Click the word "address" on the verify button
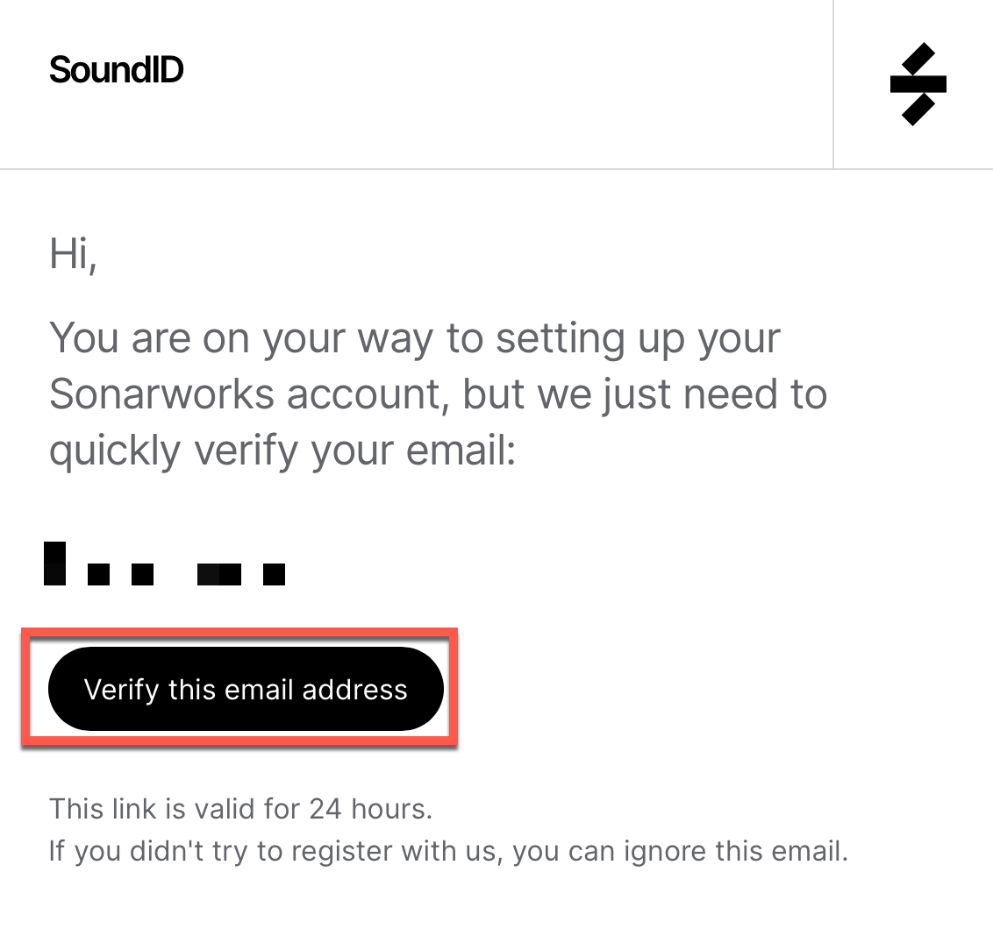The image size is (993, 936). click(354, 689)
